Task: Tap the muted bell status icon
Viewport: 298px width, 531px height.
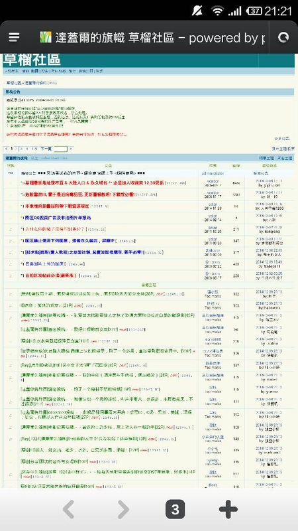Action: point(197,11)
